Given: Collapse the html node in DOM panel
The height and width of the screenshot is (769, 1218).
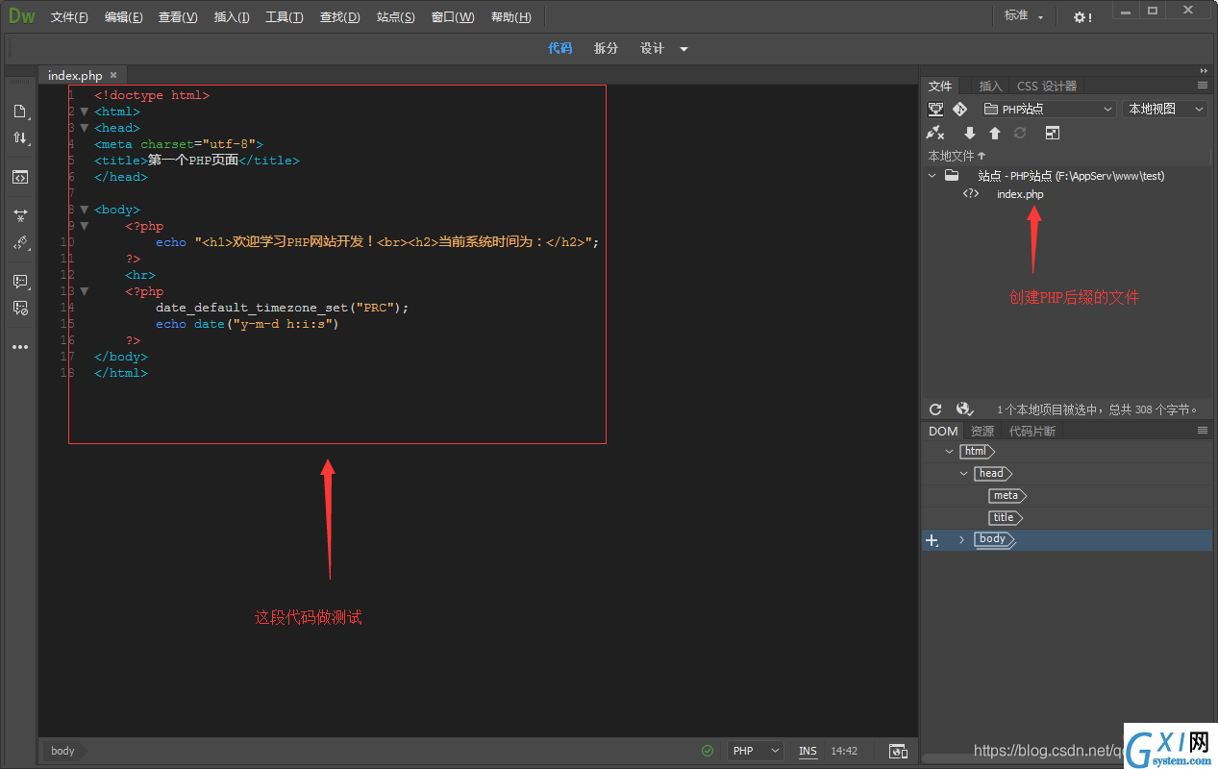Looking at the screenshot, I should (950, 452).
